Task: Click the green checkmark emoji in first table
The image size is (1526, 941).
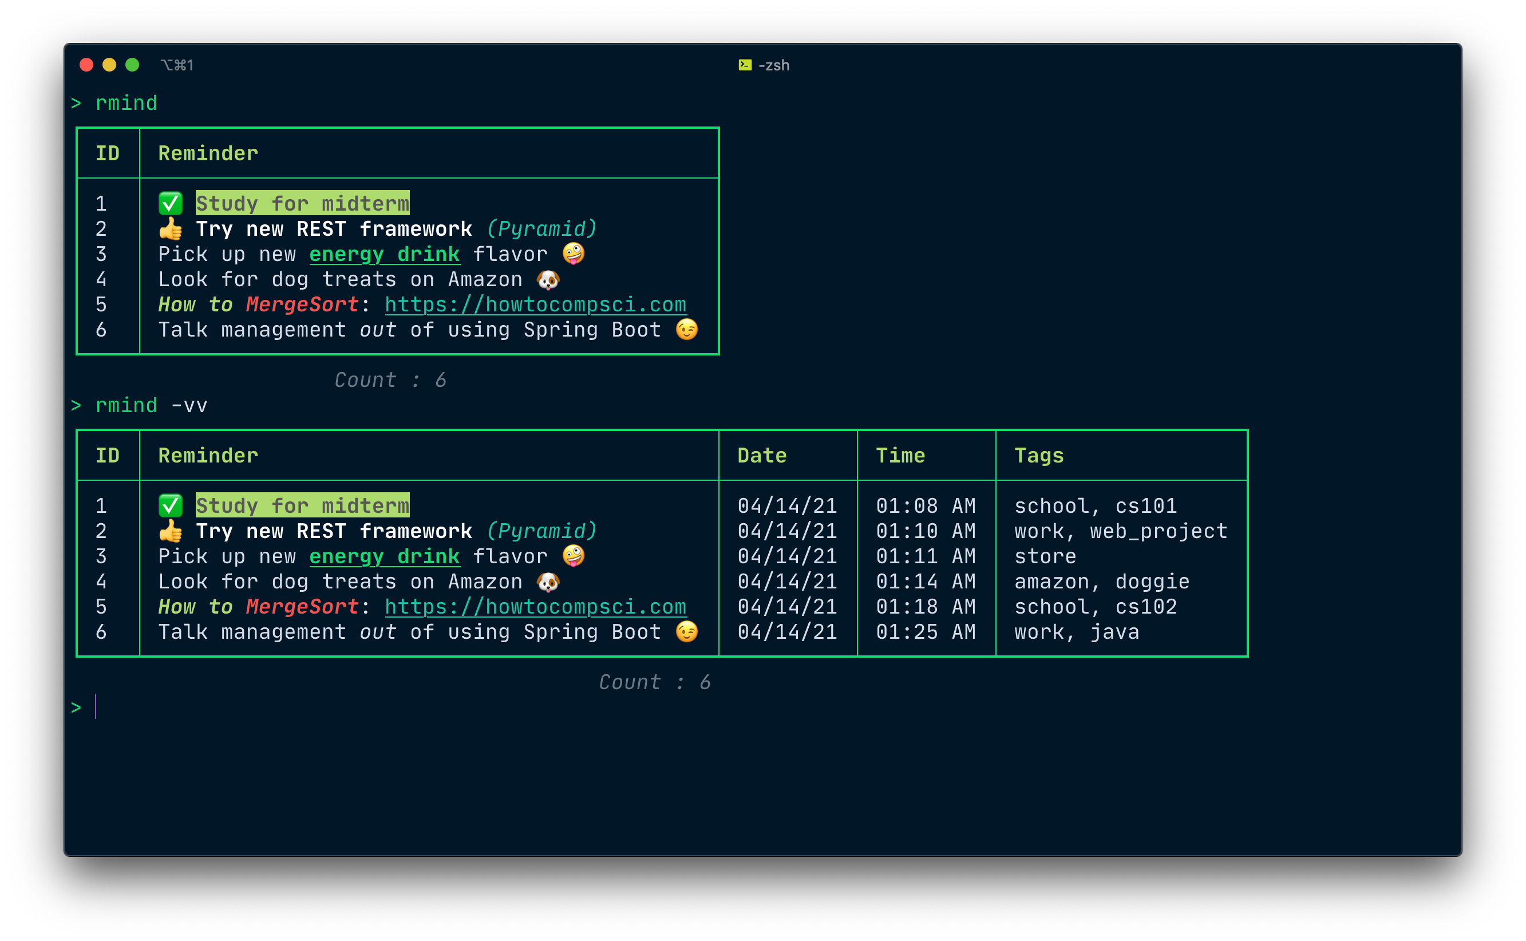Action: tap(170, 204)
